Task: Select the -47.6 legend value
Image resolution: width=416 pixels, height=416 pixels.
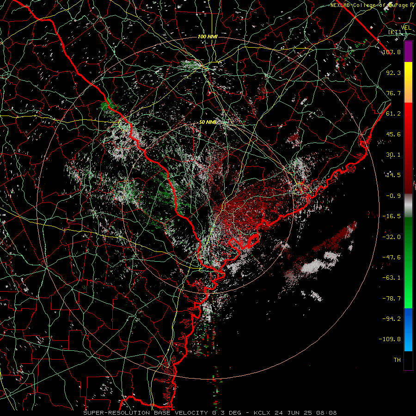Action: pyautogui.click(x=392, y=257)
